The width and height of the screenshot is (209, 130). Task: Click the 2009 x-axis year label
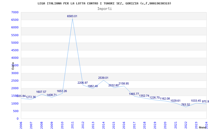[x=52, y=125]
